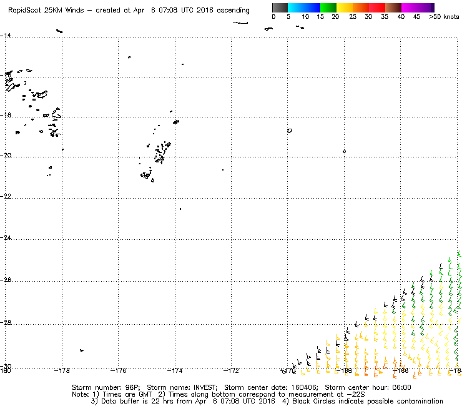Click the '-174' longitude axis label
This screenshot has height=406, width=462.
click(x=175, y=370)
